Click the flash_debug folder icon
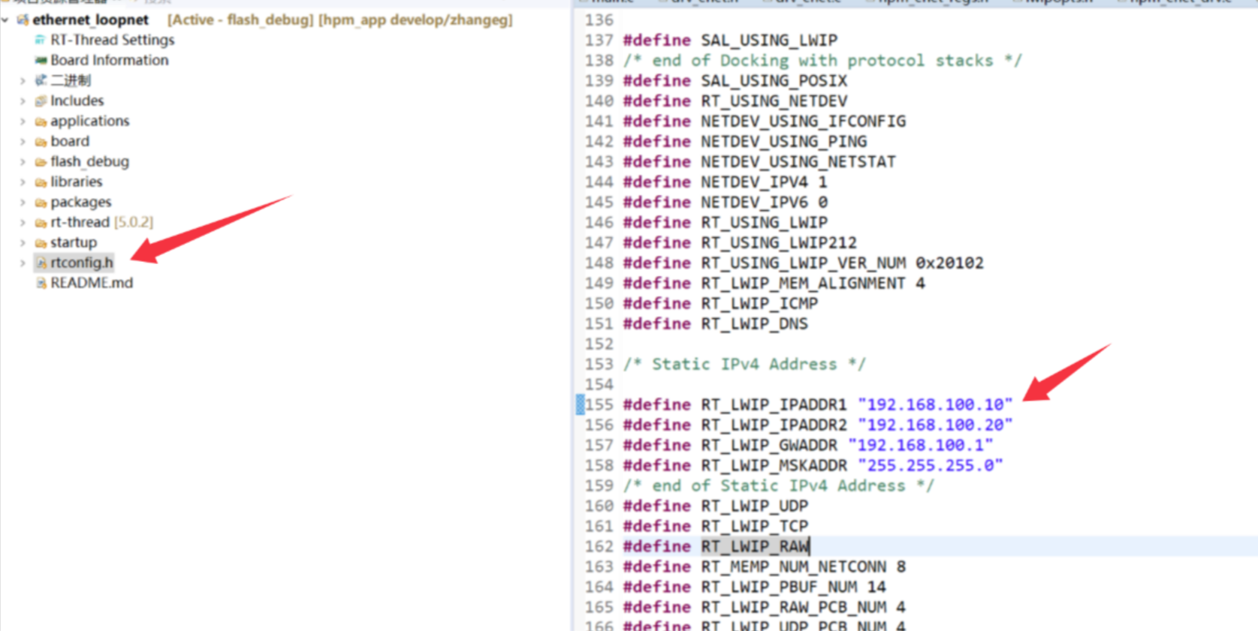 tap(41, 161)
